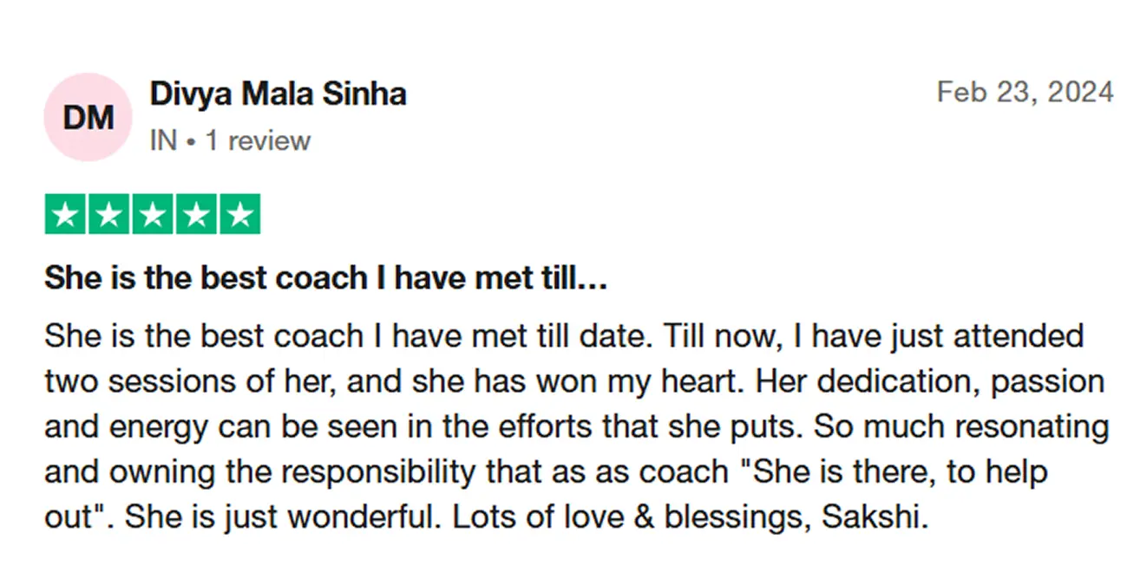Click the second green rating star
This screenshot has width=1140, height=565.
point(109,215)
